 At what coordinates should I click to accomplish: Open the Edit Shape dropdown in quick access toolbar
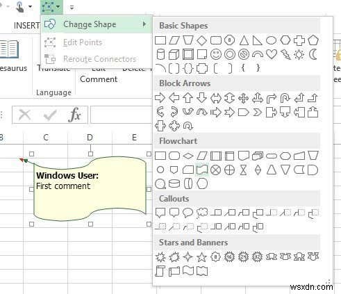tap(51, 7)
